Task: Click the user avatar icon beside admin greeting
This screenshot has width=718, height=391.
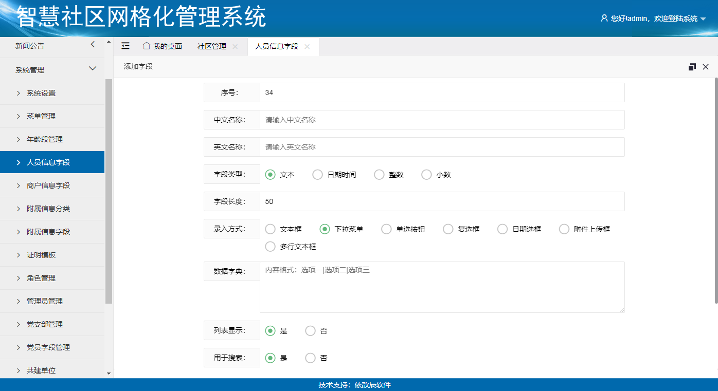Action: pos(604,18)
